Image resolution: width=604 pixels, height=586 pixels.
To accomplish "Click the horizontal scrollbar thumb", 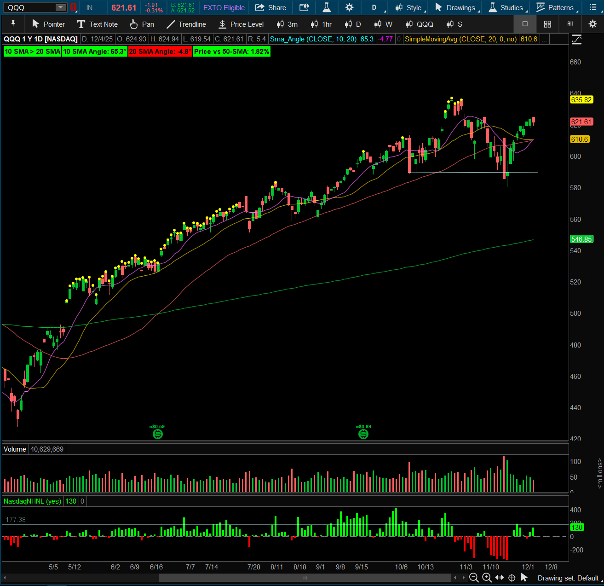I will pyautogui.click(x=305, y=578).
